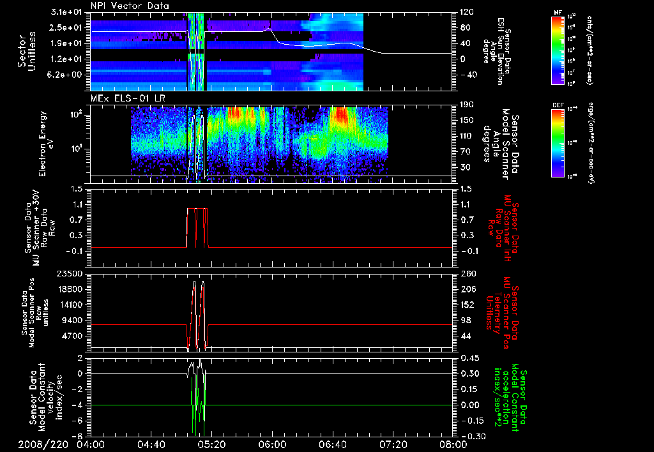654x452 pixels.
Task: Click green 'Model Constant acceleration' label
Action: click(510, 396)
